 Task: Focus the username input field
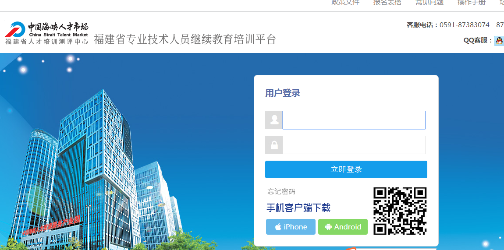354,120
